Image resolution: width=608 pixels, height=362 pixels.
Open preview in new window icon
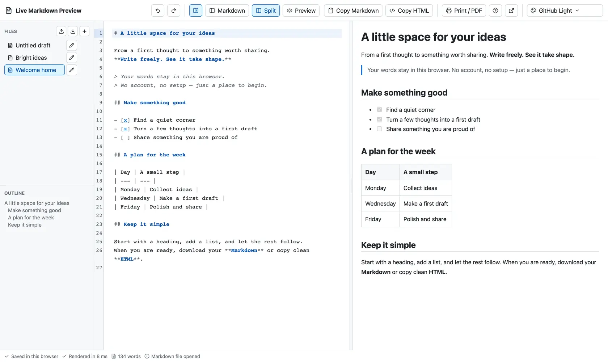[x=511, y=10]
